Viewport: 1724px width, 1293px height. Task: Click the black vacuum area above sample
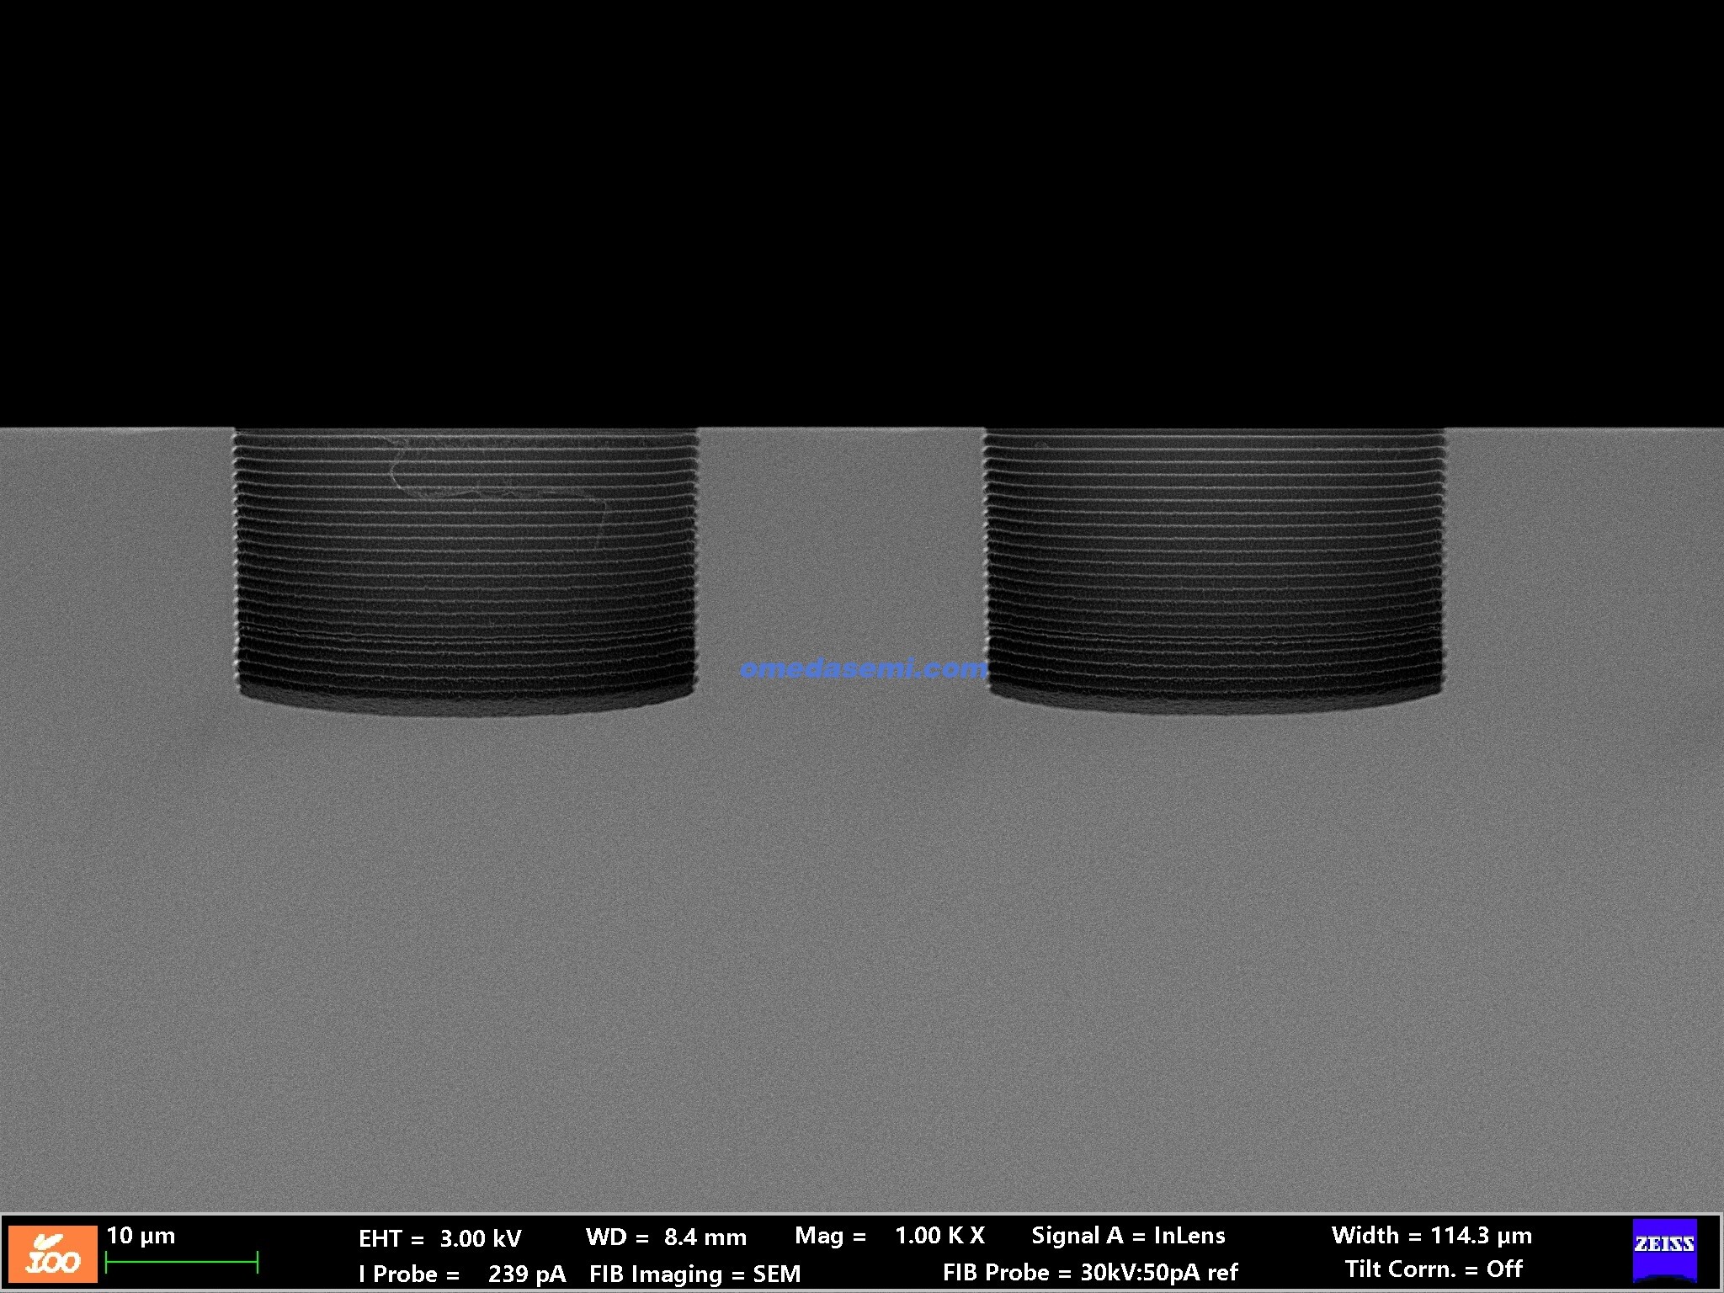(862, 210)
